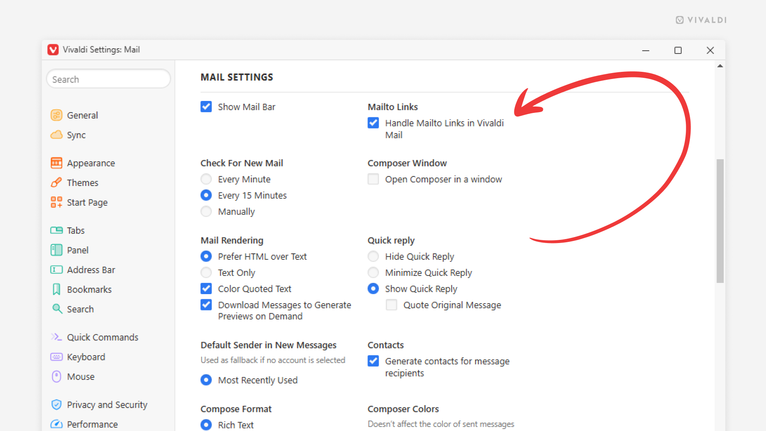This screenshot has width=766, height=431.
Task: Go to Bookmarks settings
Action: click(89, 289)
